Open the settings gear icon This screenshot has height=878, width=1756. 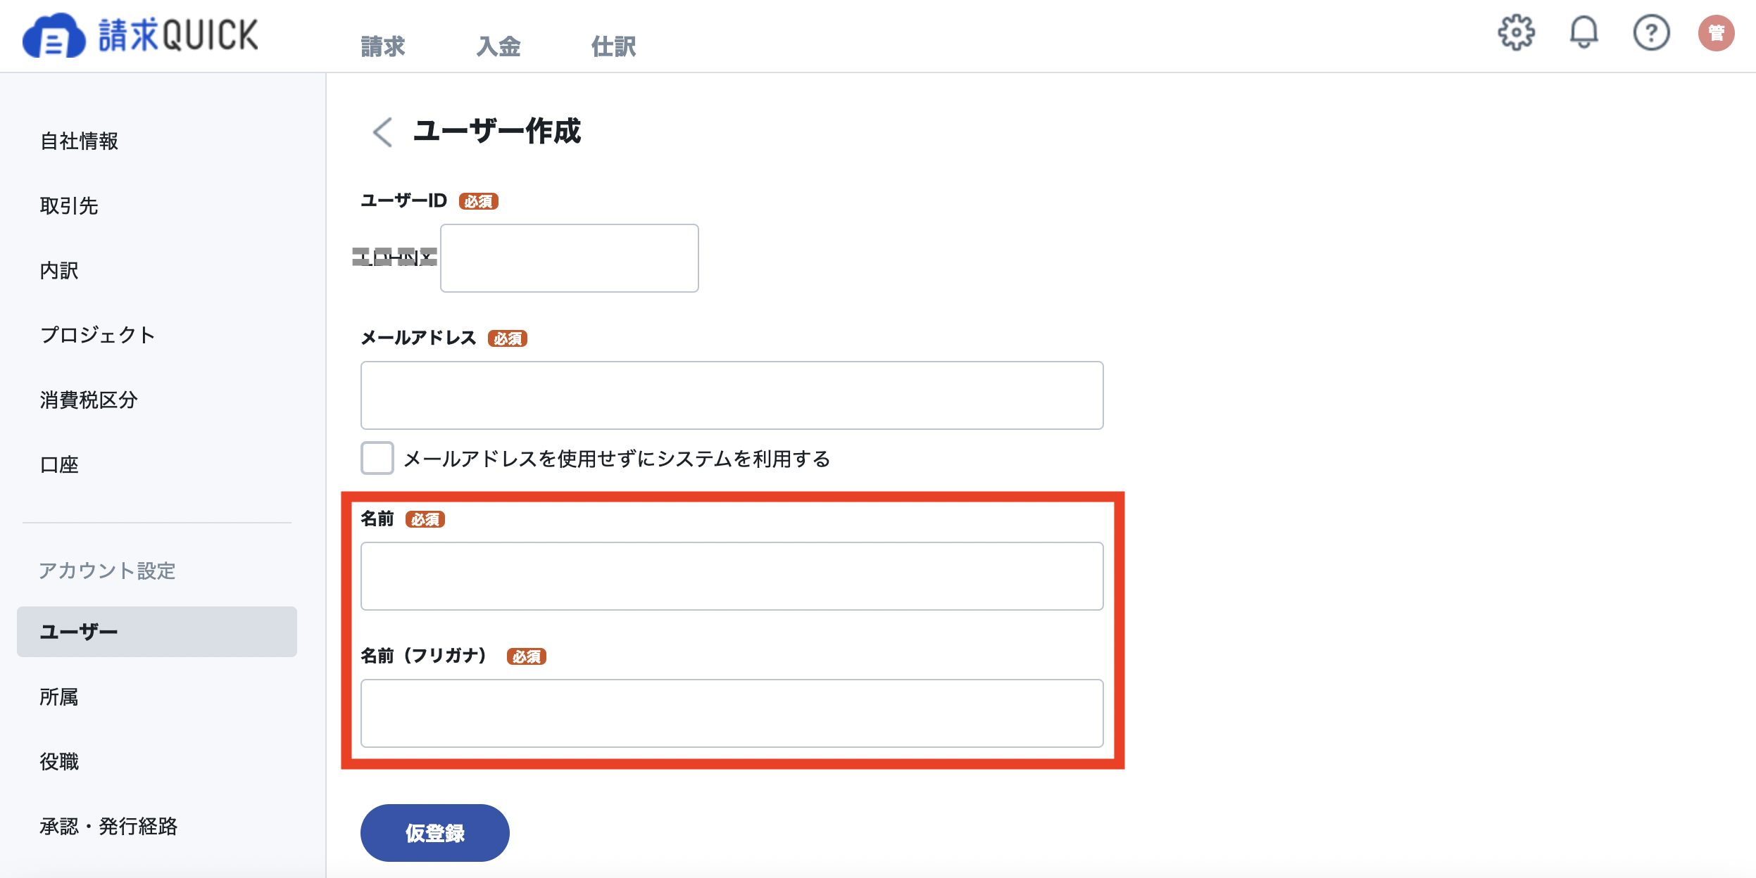click(1516, 32)
